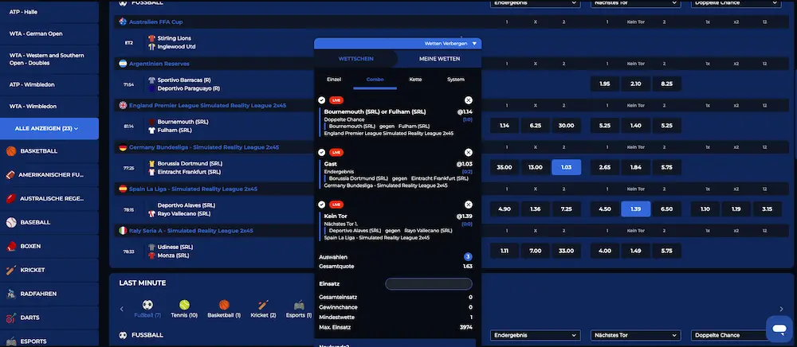Viewport: 797px width, 347px height.
Task: Remove the Gast bet from slip
Action: 468,152
